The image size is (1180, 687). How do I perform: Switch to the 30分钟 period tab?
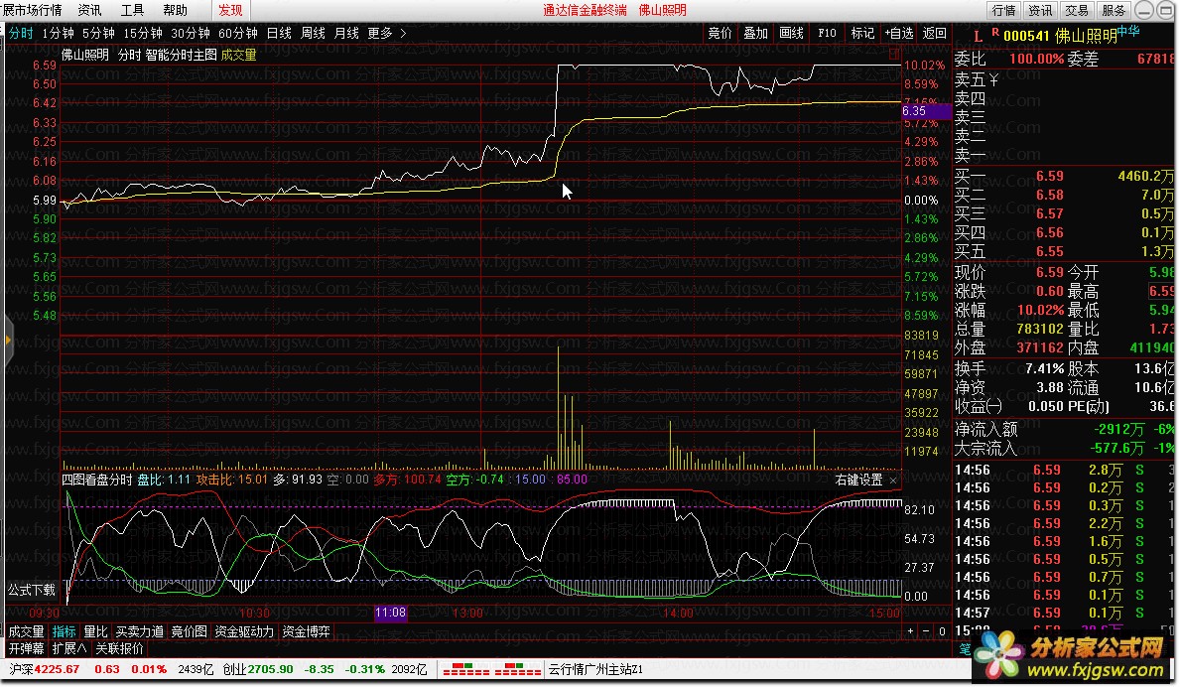191,33
